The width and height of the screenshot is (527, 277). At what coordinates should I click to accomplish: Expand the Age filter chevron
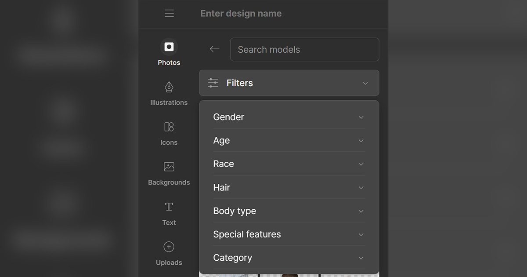pyautogui.click(x=361, y=141)
